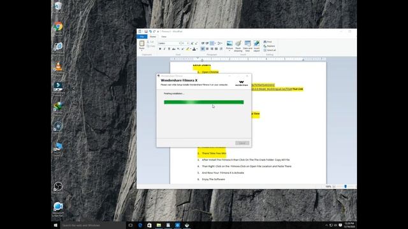Open Microsoft Edge from taskbar
This screenshot has height=229, width=408.
pyautogui.click(x=140, y=225)
